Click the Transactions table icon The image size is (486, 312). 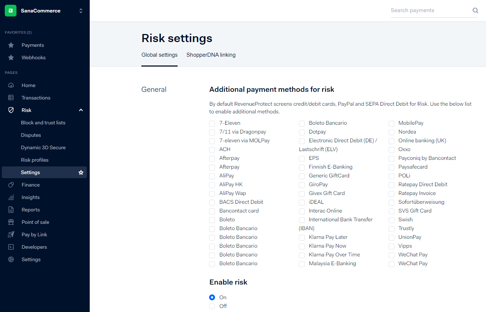(x=11, y=98)
